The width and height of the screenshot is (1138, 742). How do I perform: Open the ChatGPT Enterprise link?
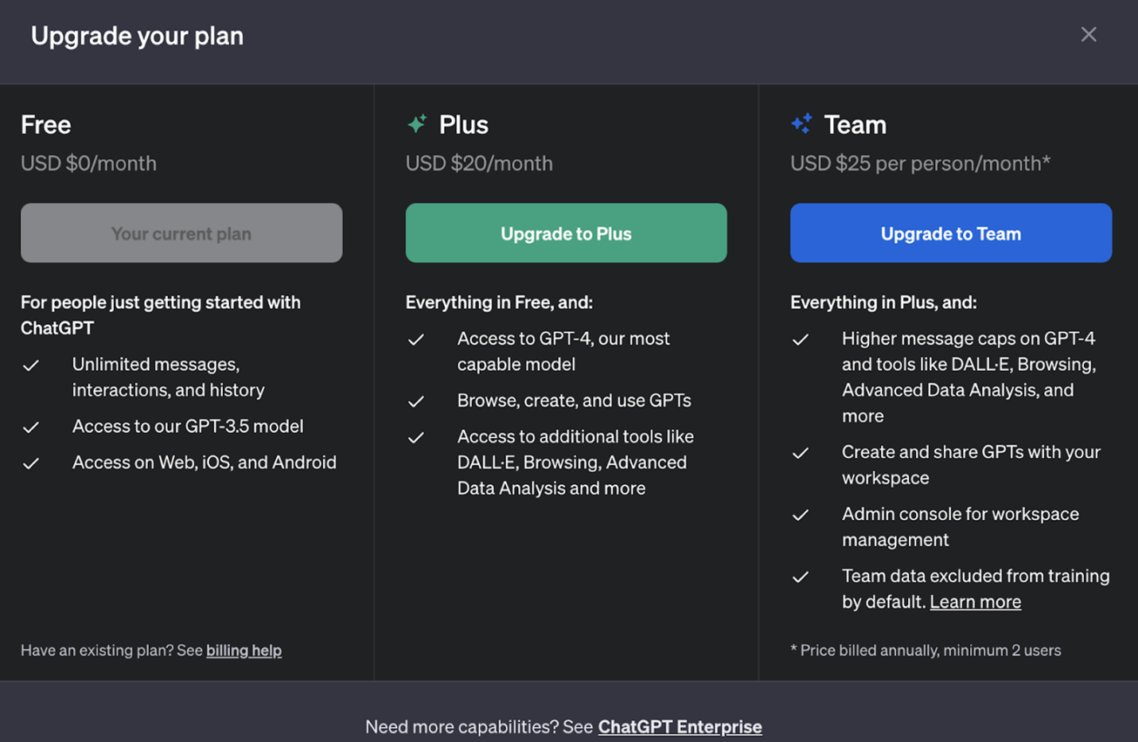(680, 727)
